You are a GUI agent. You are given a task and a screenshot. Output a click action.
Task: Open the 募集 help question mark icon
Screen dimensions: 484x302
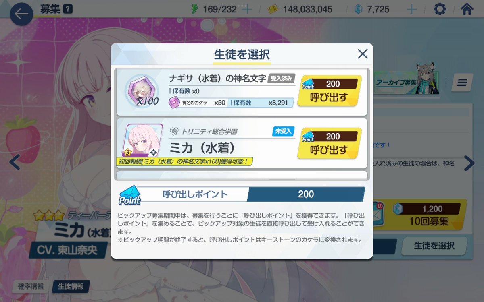[68, 9]
